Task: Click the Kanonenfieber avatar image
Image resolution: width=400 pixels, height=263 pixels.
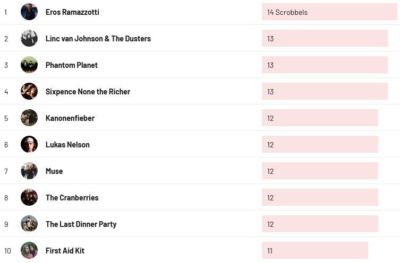Action: pos(29,118)
